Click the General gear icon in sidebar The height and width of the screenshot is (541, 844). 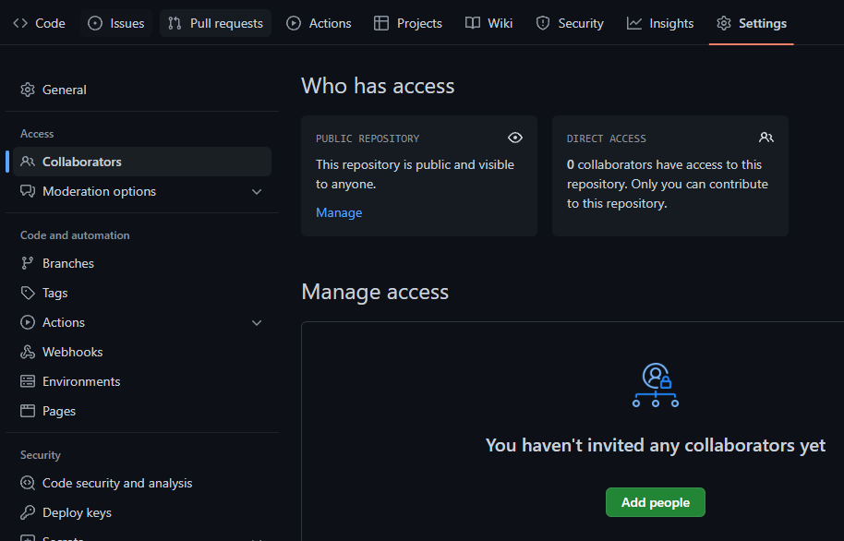[28, 90]
